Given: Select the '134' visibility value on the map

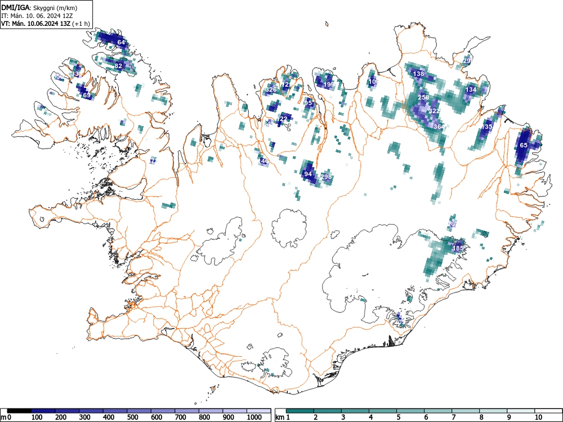Looking at the screenshot, I should click(x=471, y=89).
